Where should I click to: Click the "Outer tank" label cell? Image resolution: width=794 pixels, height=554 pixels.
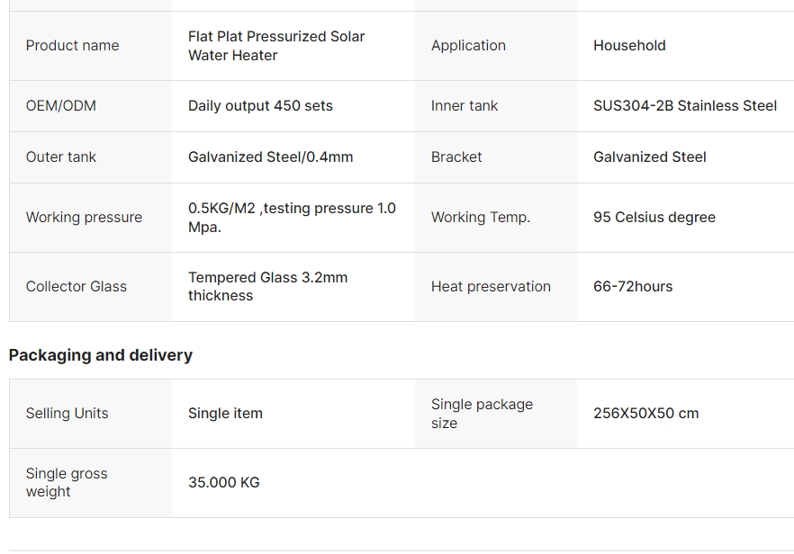61,157
